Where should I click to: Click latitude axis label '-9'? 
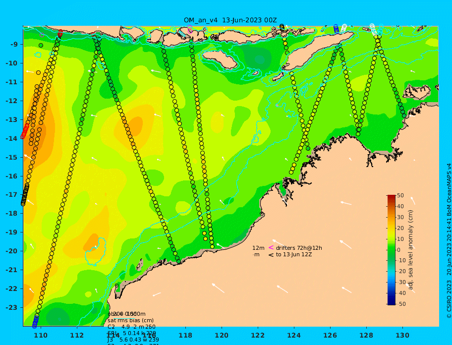tap(14, 45)
